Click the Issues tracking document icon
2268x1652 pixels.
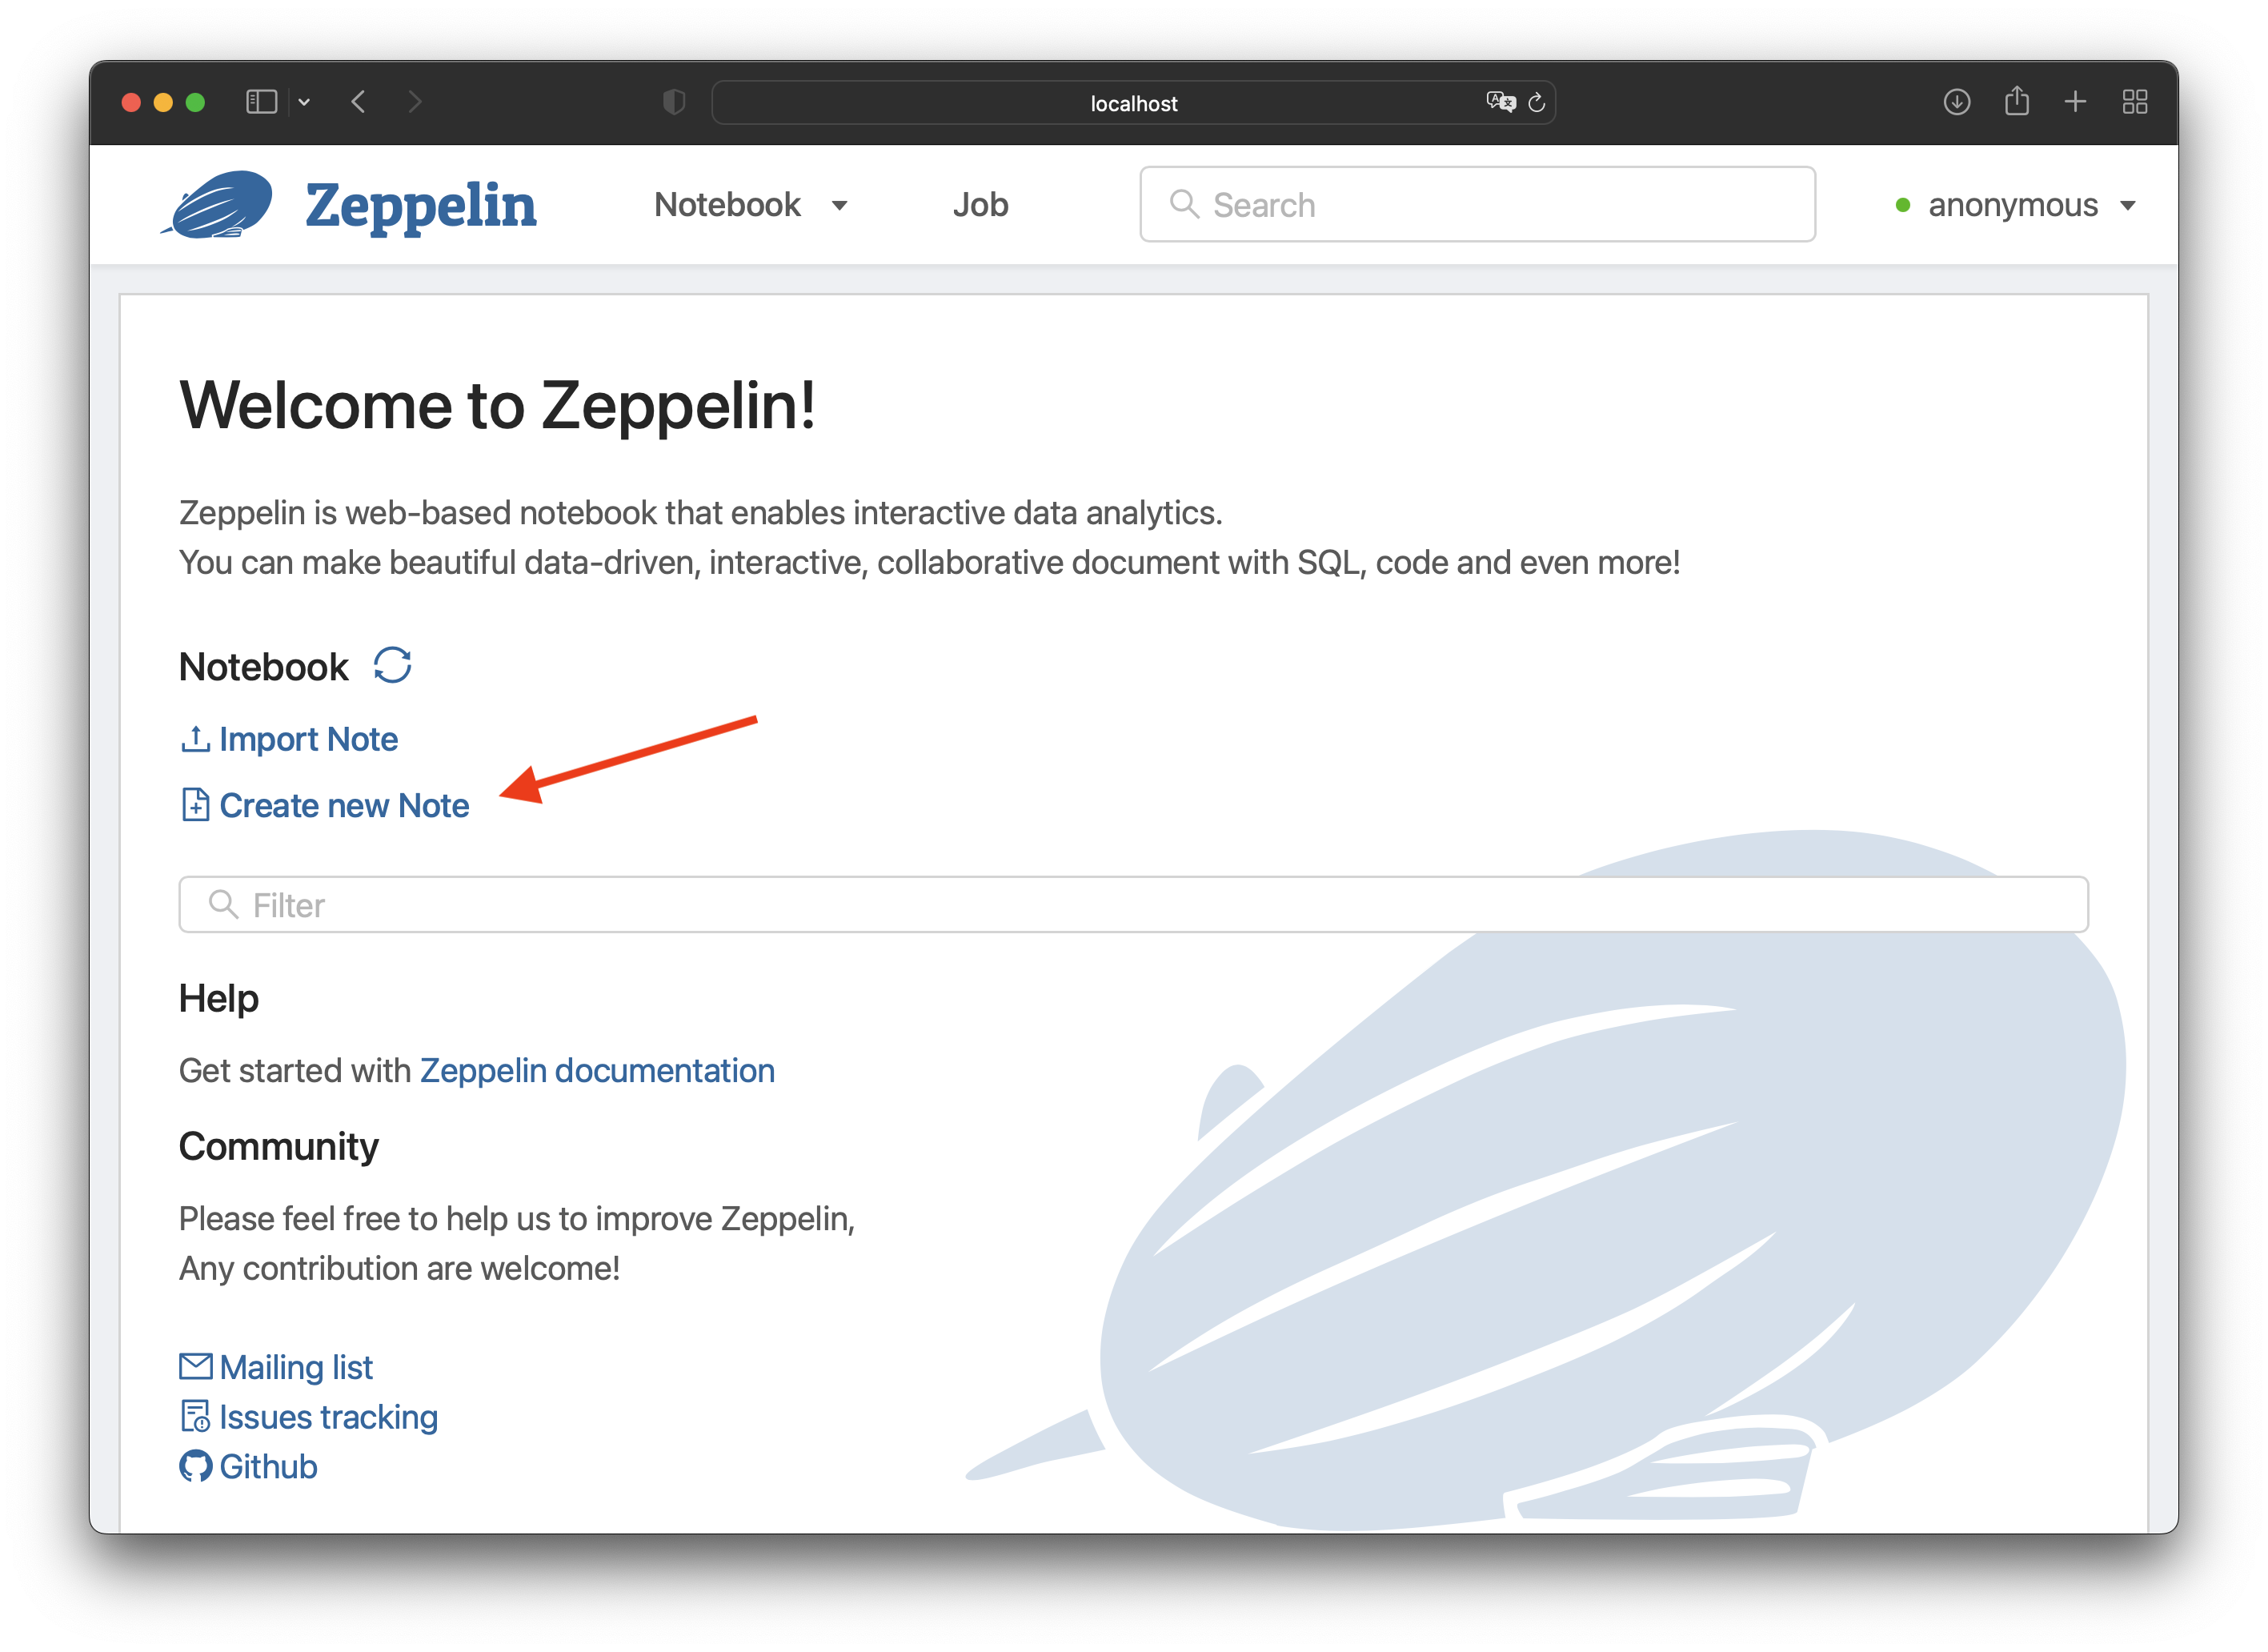tap(195, 1416)
